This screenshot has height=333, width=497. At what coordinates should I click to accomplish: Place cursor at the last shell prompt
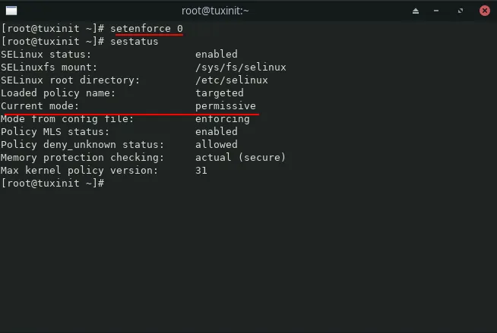(x=108, y=183)
